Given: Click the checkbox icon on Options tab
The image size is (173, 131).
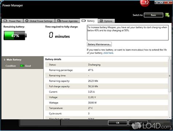Looking at the screenshot, I should click(101, 21).
